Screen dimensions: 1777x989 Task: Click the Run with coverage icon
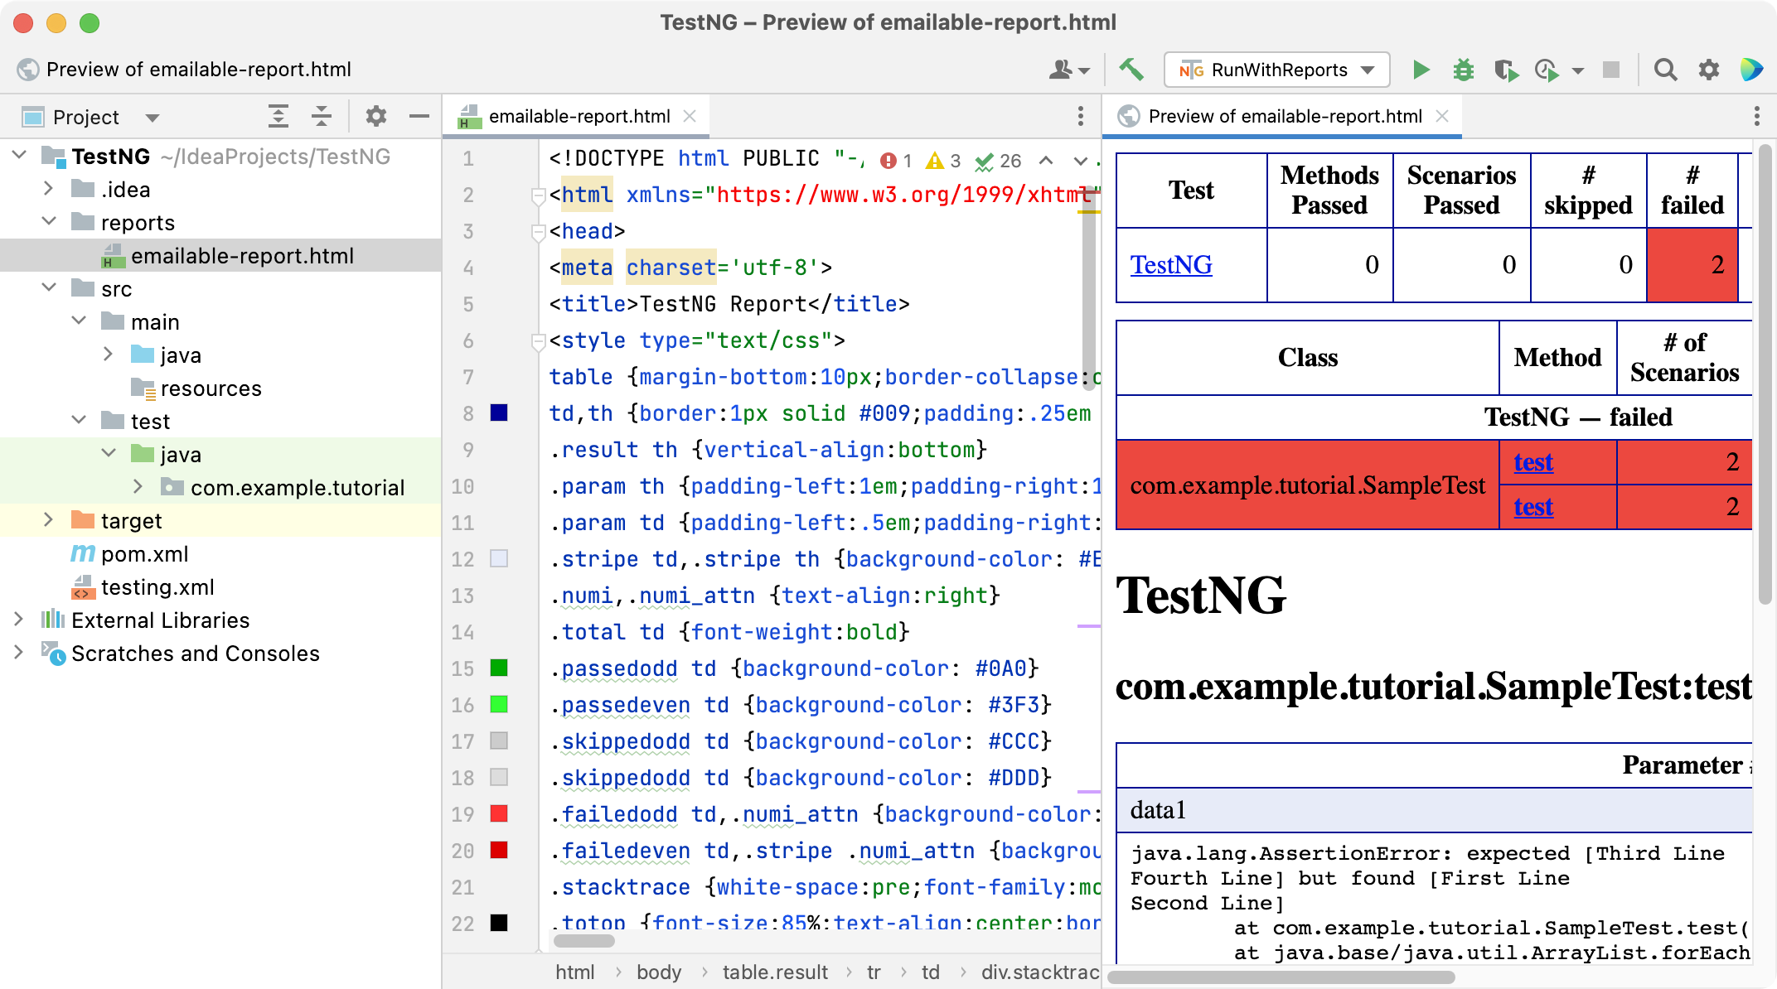[1502, 70]
